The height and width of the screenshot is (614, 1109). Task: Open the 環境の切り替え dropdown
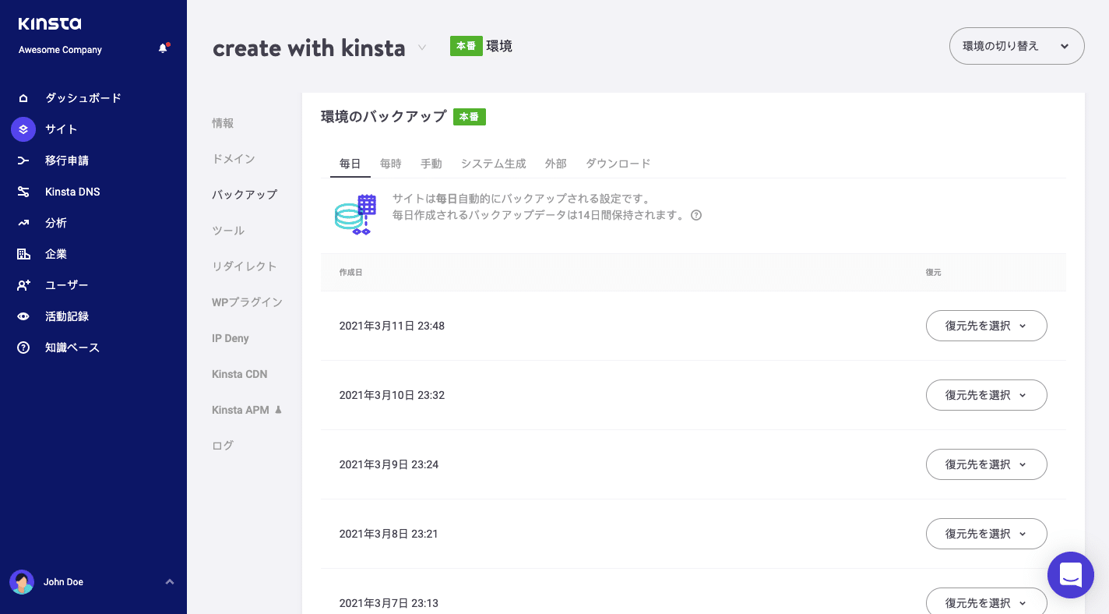click(x=1016, y=46)
